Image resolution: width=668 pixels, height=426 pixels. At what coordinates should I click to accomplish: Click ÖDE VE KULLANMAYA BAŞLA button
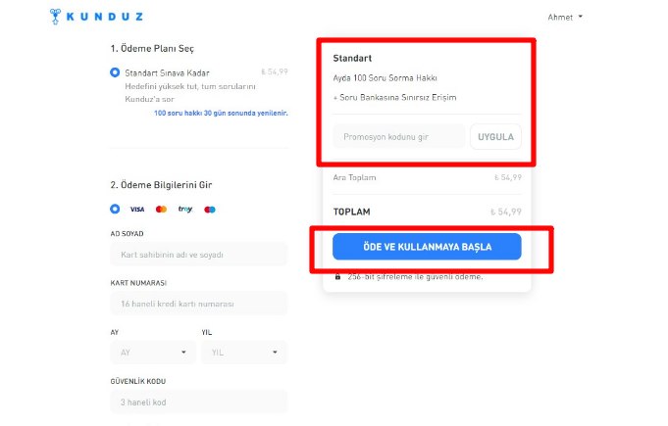pos(427,247)
